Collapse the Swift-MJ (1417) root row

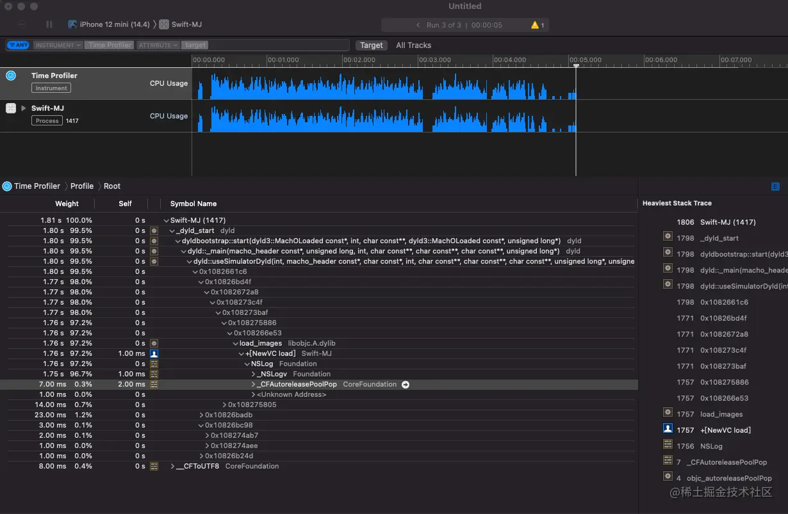coord(167,220)
